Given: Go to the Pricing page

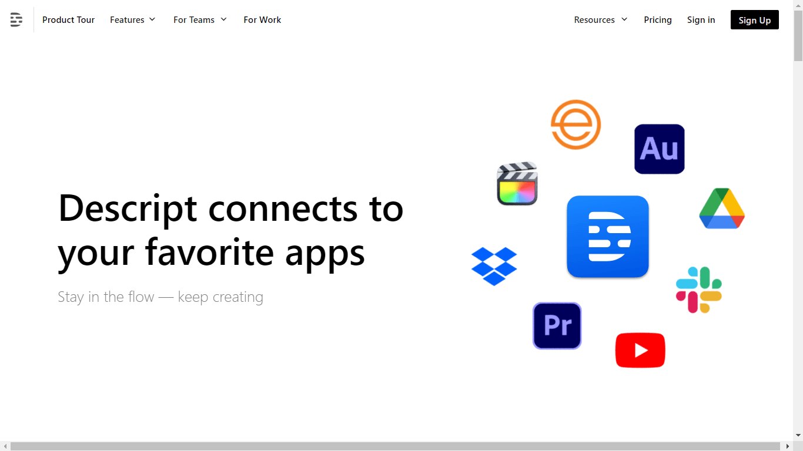Looking at the screenshot, I should coord(658,20).
